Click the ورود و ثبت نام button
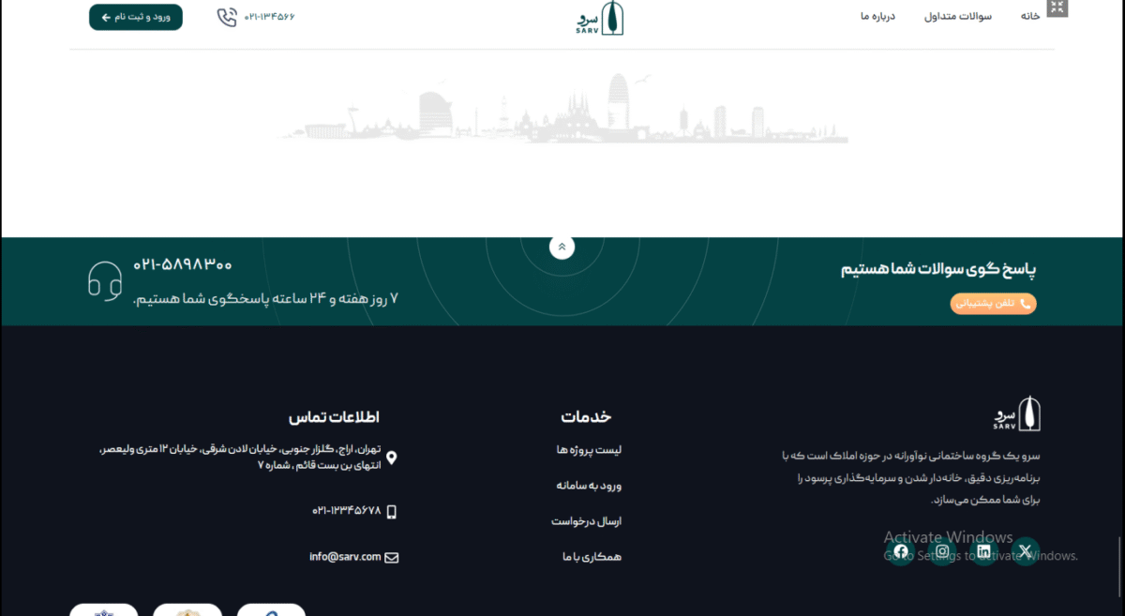Screen dimensions: 1125x616 click(136, 17)
